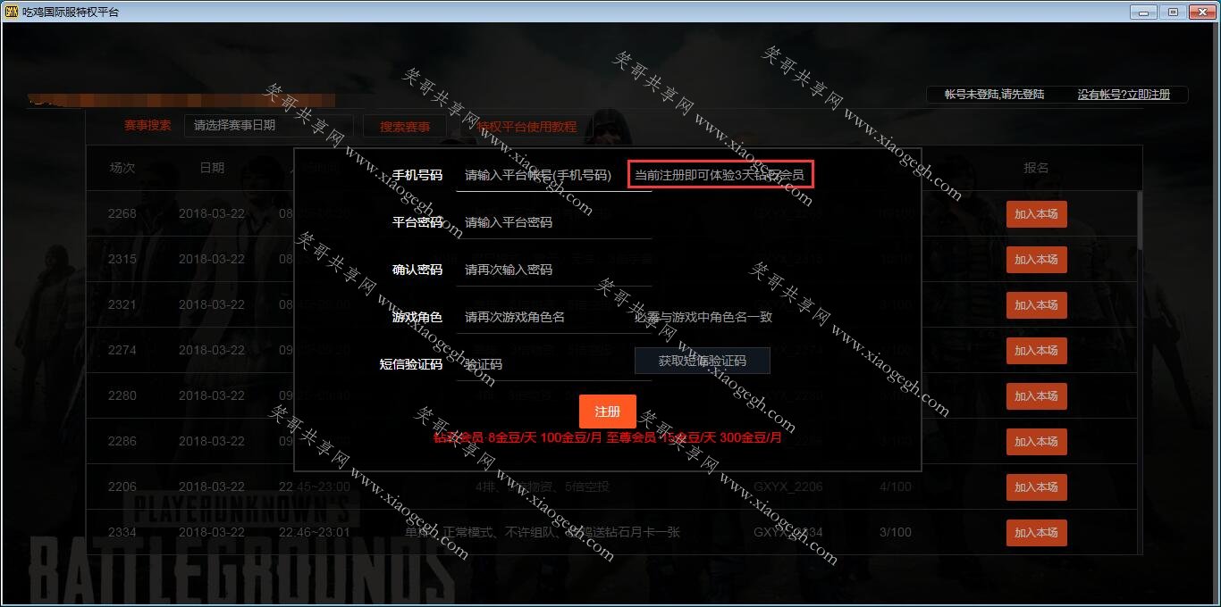Image resolution: width=1221 pixels, height=607 pixels.
Task: Join match 2321 with 加入本场
Action: point(1037,305)
